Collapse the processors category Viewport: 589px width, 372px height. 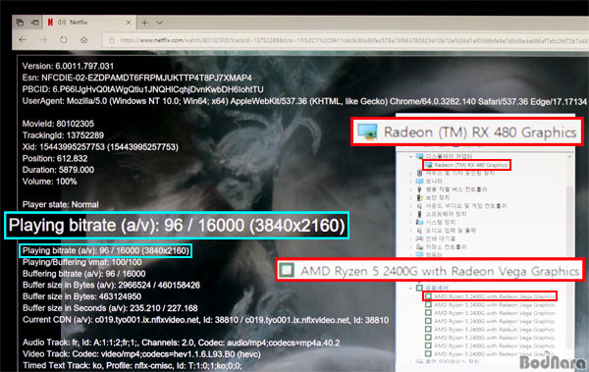coord(410,289)
